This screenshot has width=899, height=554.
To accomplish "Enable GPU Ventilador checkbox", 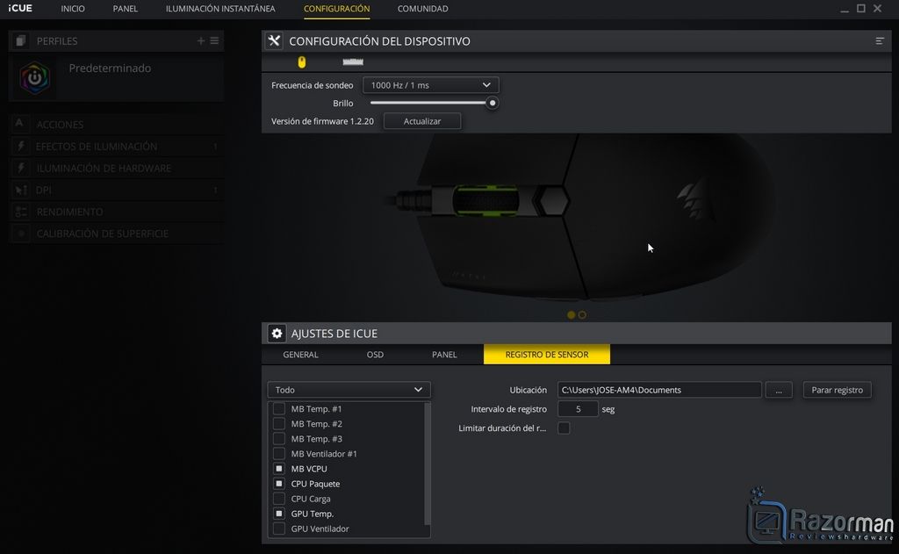I will click(x=278, y=529).
